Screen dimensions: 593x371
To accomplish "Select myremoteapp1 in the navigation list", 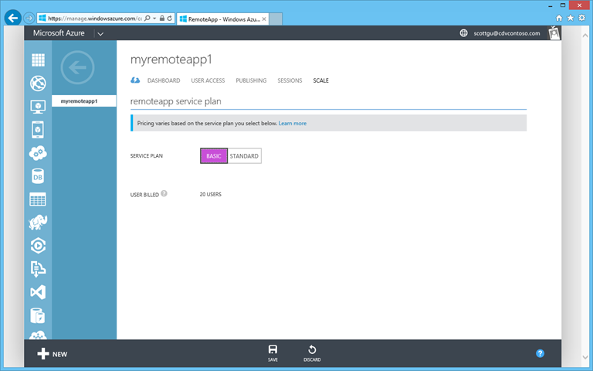I will click(84, 101).
